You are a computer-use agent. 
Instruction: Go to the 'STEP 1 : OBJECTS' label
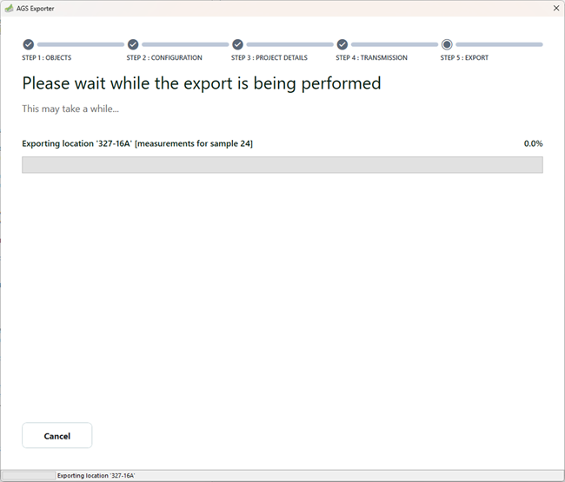(x=47, y=58)
